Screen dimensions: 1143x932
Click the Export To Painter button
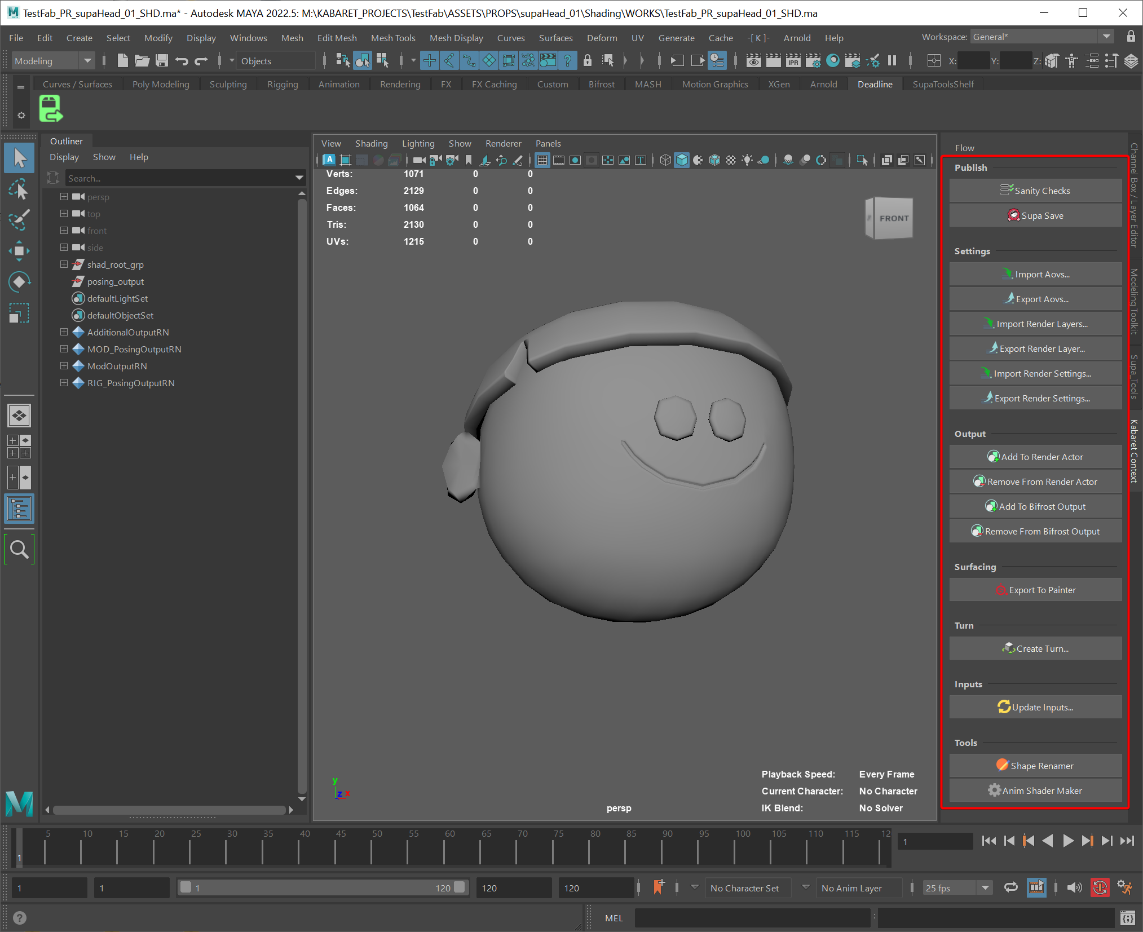1035,590
